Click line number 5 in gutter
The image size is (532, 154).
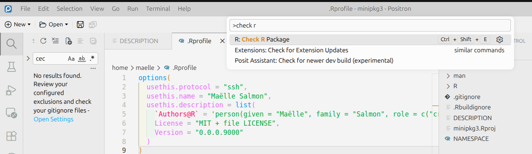click(124, 114)
